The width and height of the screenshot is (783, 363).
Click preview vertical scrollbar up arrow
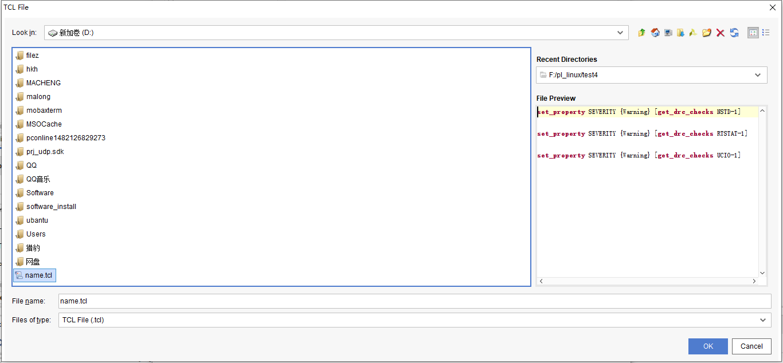(762, 111)
